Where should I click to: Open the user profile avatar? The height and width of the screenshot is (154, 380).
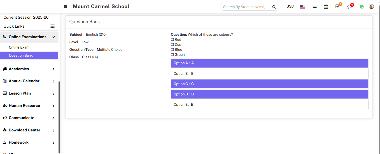(x=371, y=6)
